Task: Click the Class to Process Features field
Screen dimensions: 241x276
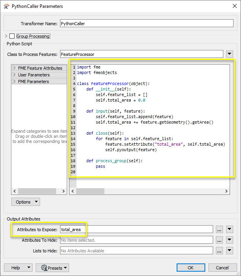Action: point(142,54)
